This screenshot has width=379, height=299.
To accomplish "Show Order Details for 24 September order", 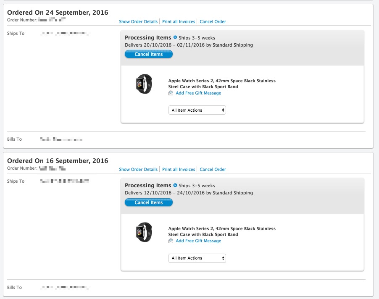I will 138,21.
